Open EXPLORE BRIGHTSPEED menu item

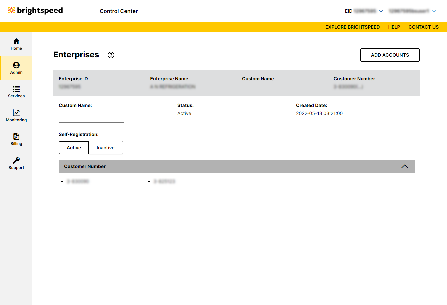tap(353, 27)
